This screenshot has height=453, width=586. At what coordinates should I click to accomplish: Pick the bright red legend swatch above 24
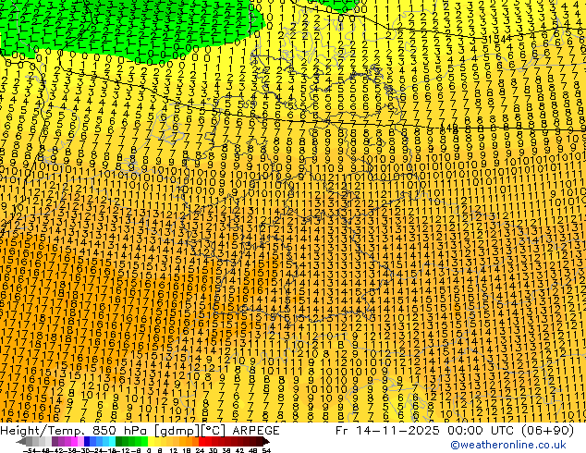pos(201,441)
